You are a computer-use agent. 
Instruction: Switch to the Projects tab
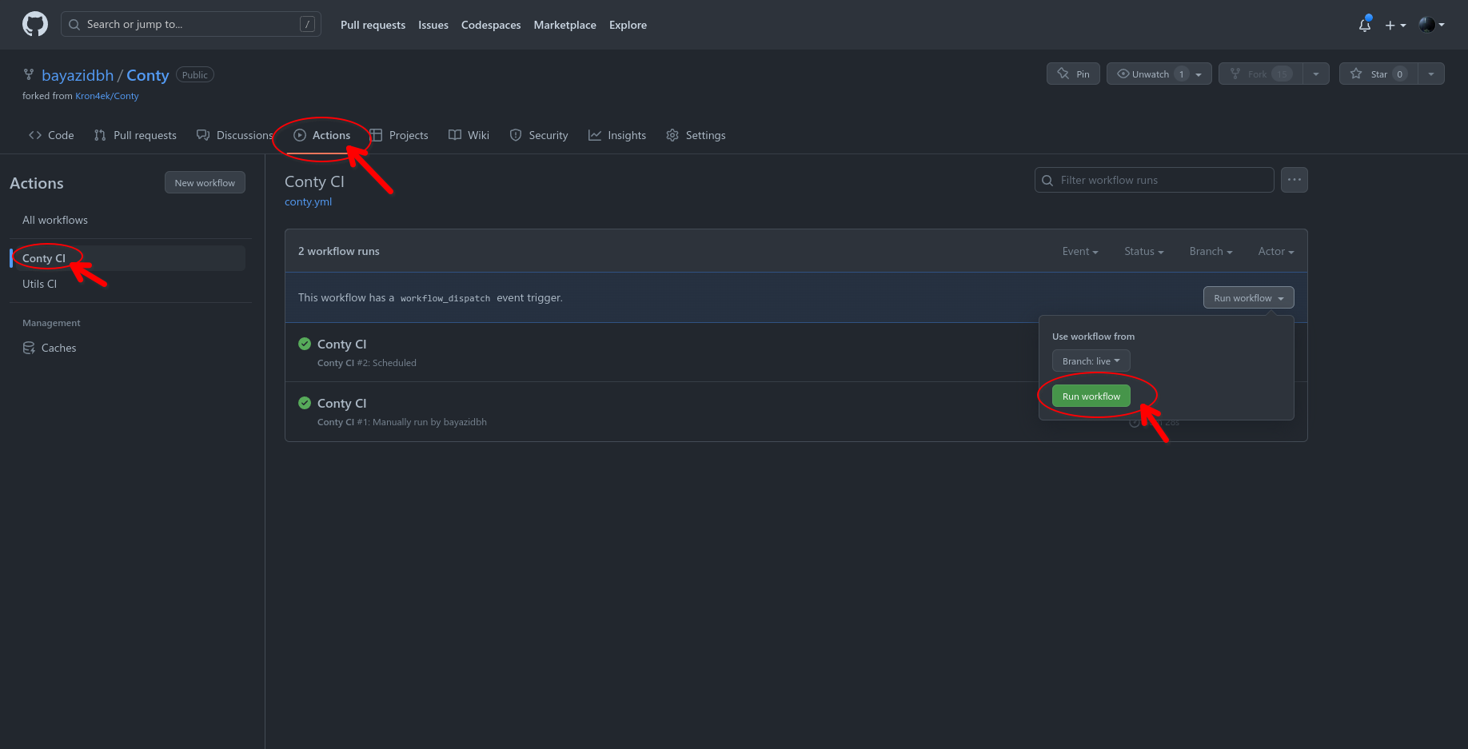point(399,135)
